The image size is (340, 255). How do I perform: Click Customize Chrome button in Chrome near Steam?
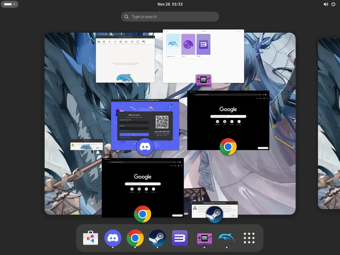click(x=177, y=215)
